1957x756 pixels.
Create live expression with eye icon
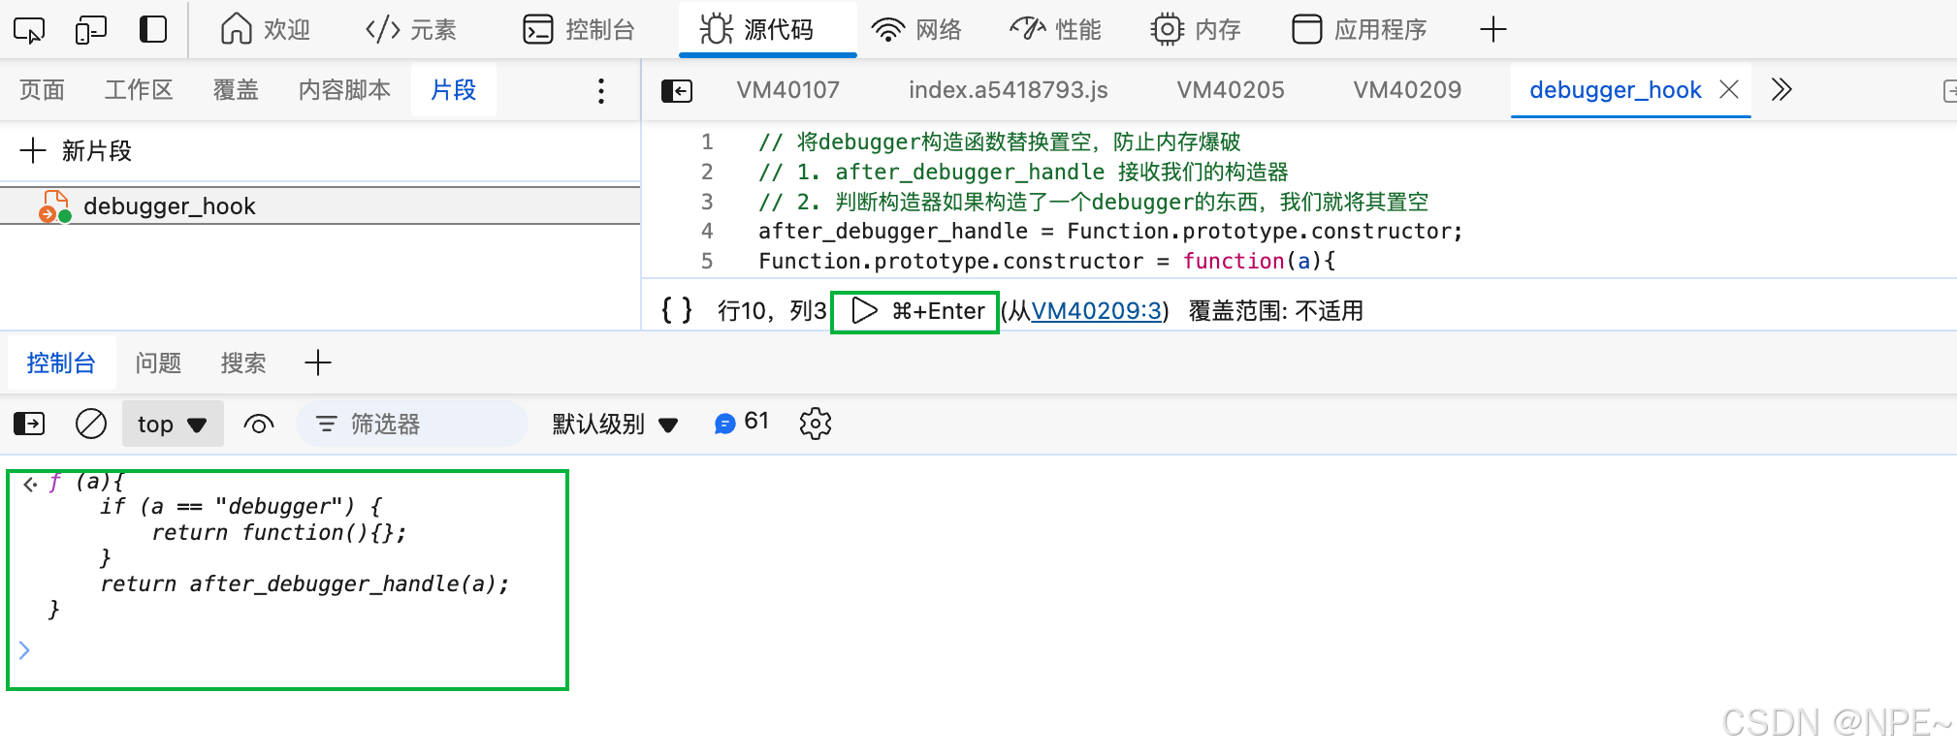coord(259,424)
